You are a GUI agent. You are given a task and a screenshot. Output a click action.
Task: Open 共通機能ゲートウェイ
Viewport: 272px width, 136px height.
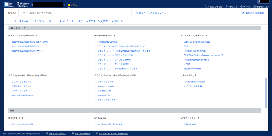point(22,86)
